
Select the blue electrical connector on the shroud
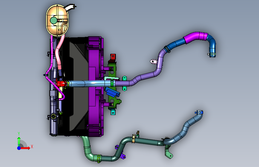[112, 92]
